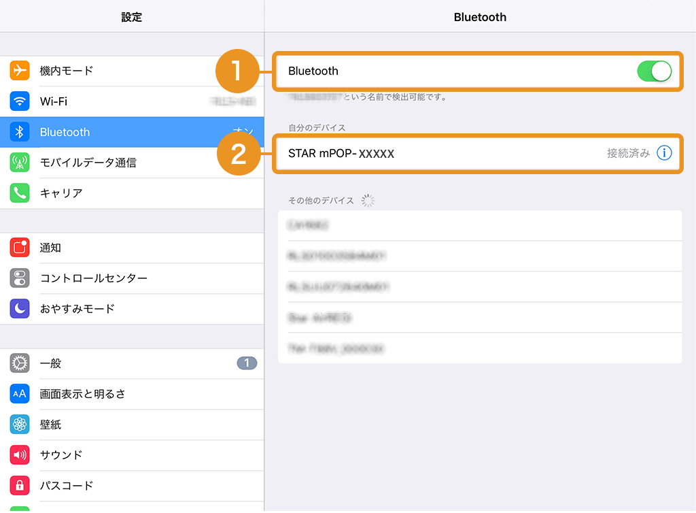Open サウンド settings

pos(132,454)
